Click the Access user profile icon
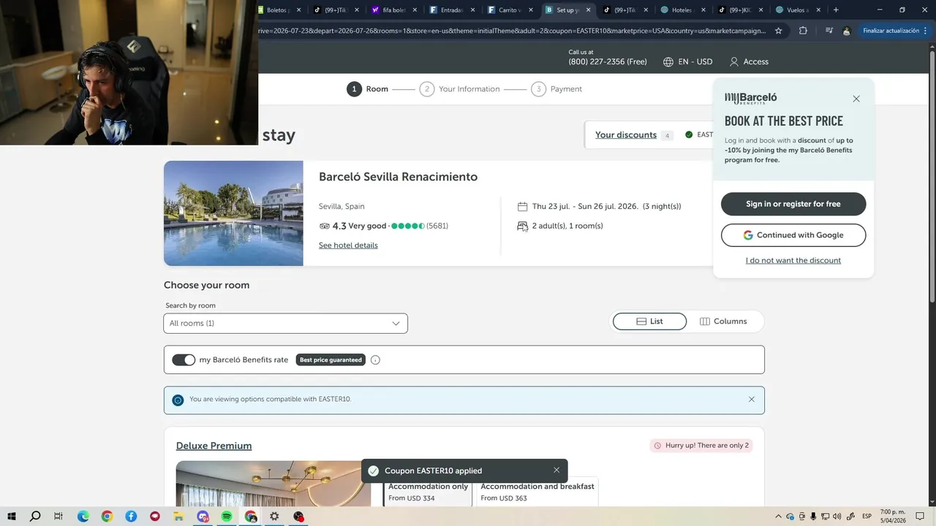 pos(734,62)
